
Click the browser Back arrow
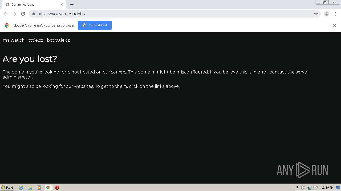pyautogui.click(x=6, y=14)
